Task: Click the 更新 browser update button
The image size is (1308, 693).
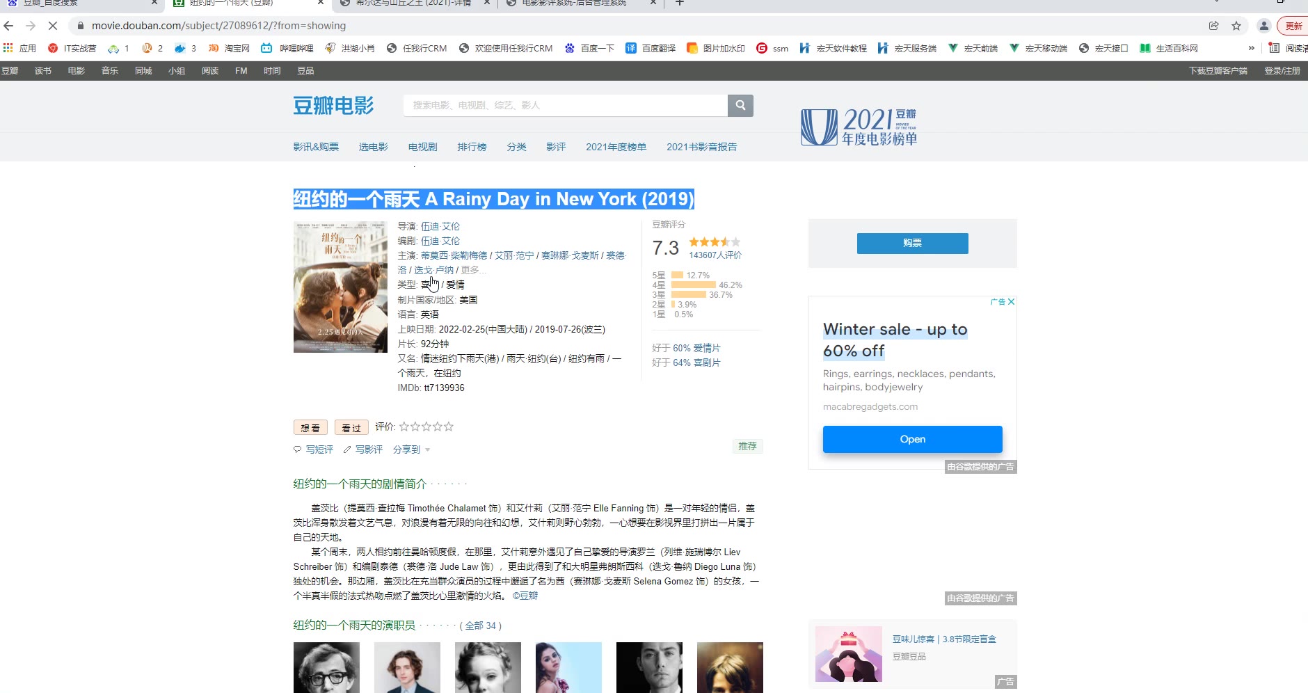Action: [x=1293, y=26]
